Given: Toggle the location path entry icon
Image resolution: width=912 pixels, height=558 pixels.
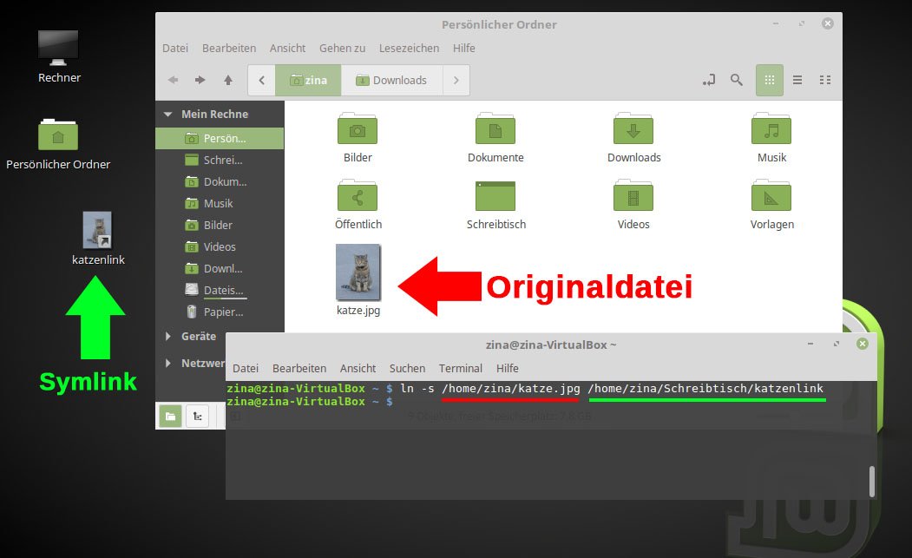Looking at the screenshot, I should [x=708, y=79].
